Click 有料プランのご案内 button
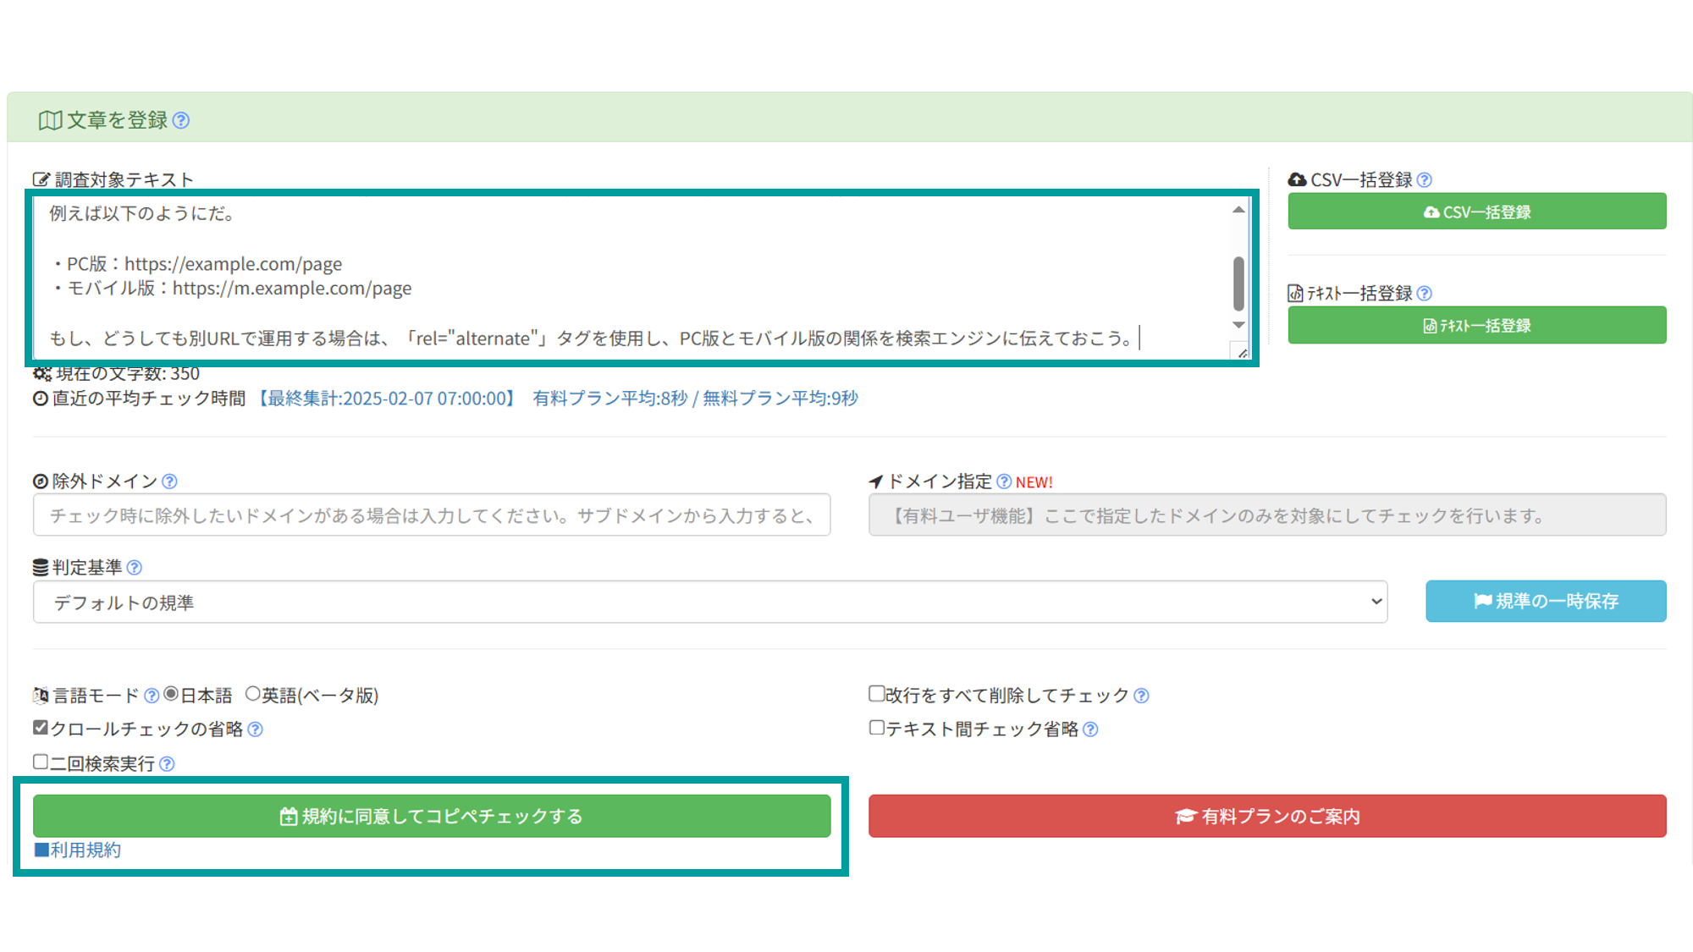 click(x=1267, y=816)
